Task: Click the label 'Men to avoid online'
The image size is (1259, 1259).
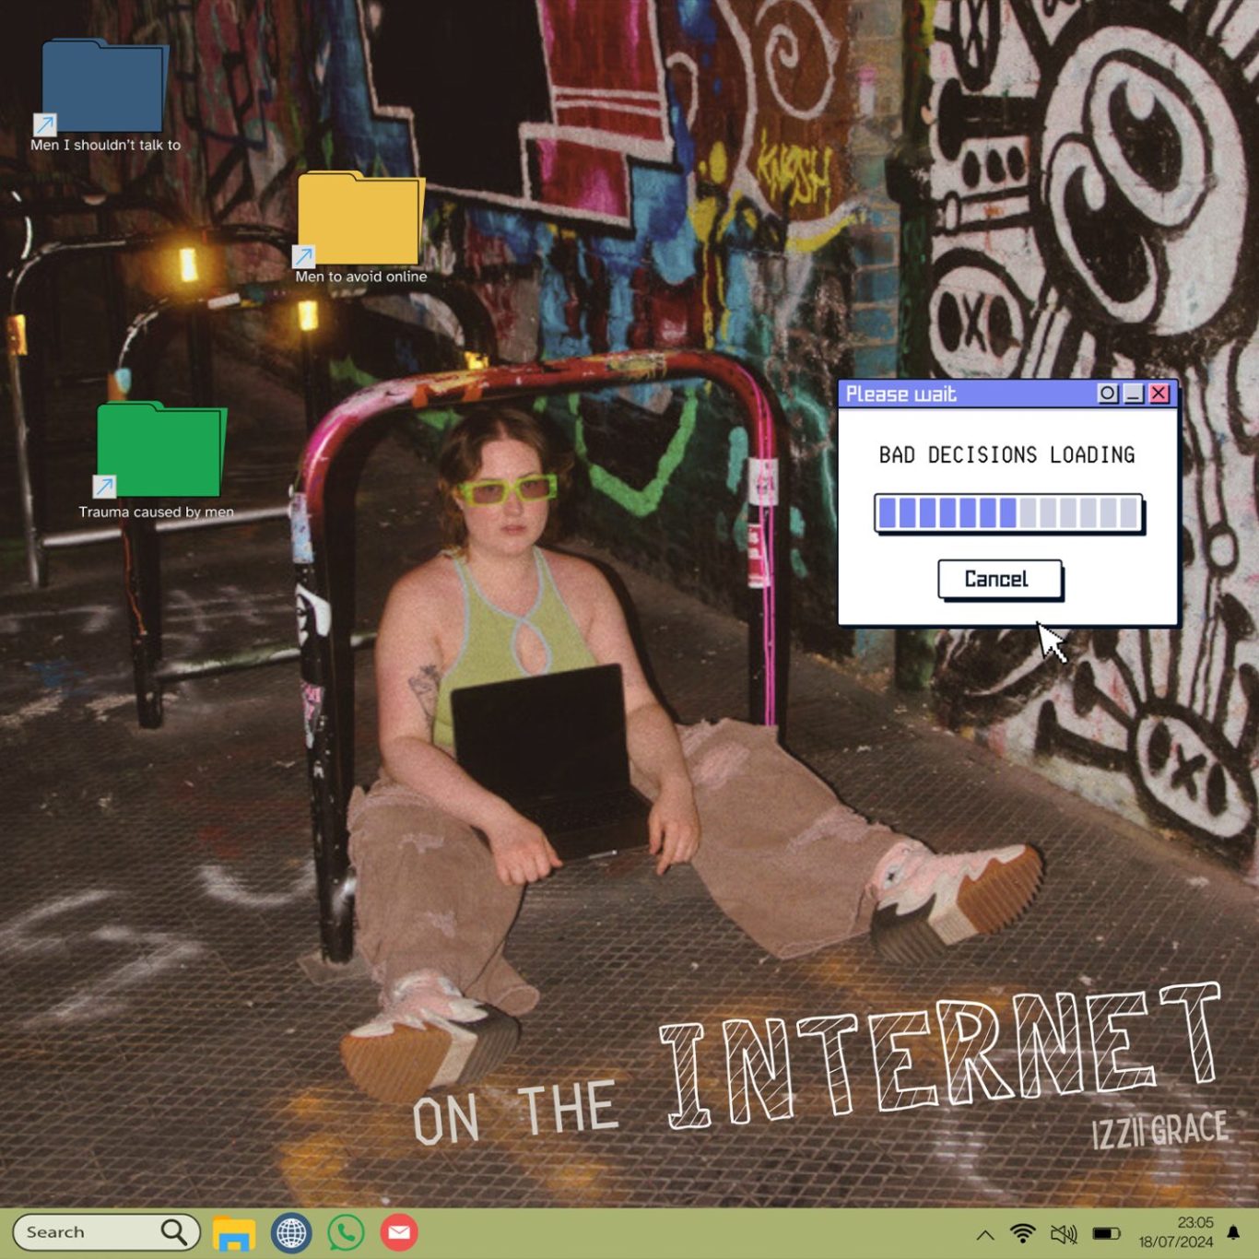Action: [361, 277]
